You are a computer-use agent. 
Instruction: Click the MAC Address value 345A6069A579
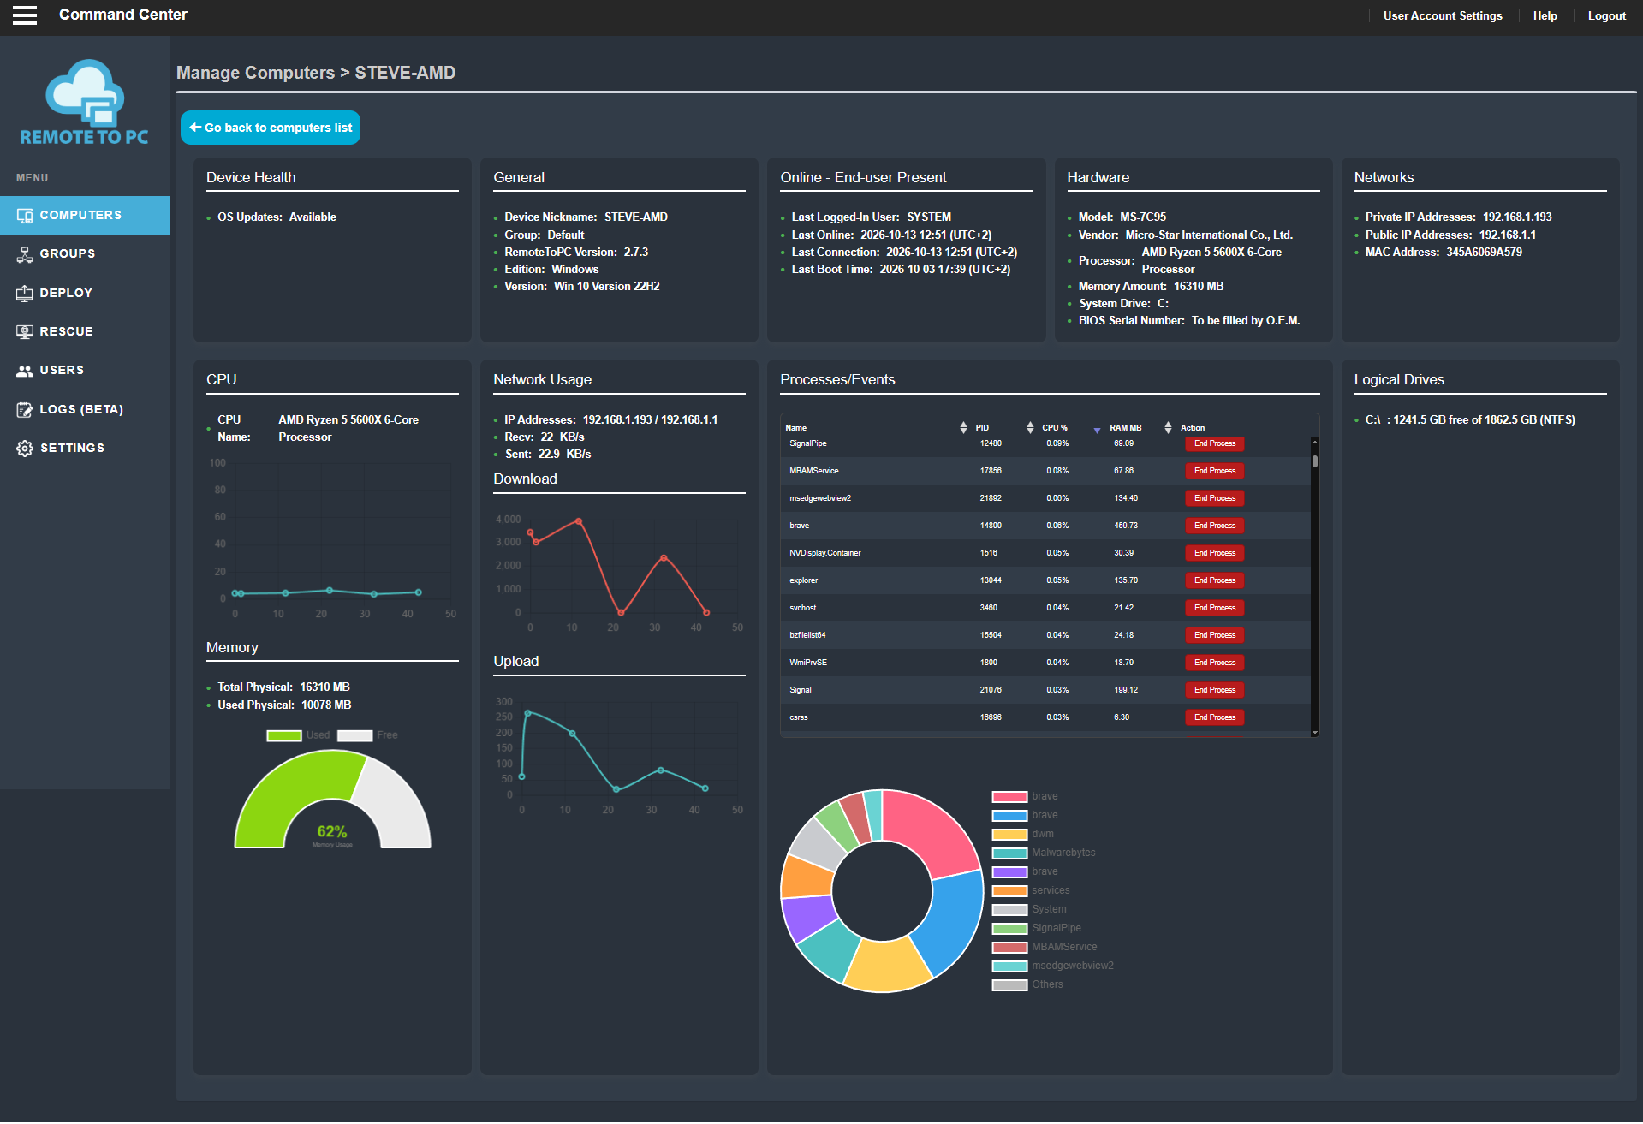(1484, 253)
